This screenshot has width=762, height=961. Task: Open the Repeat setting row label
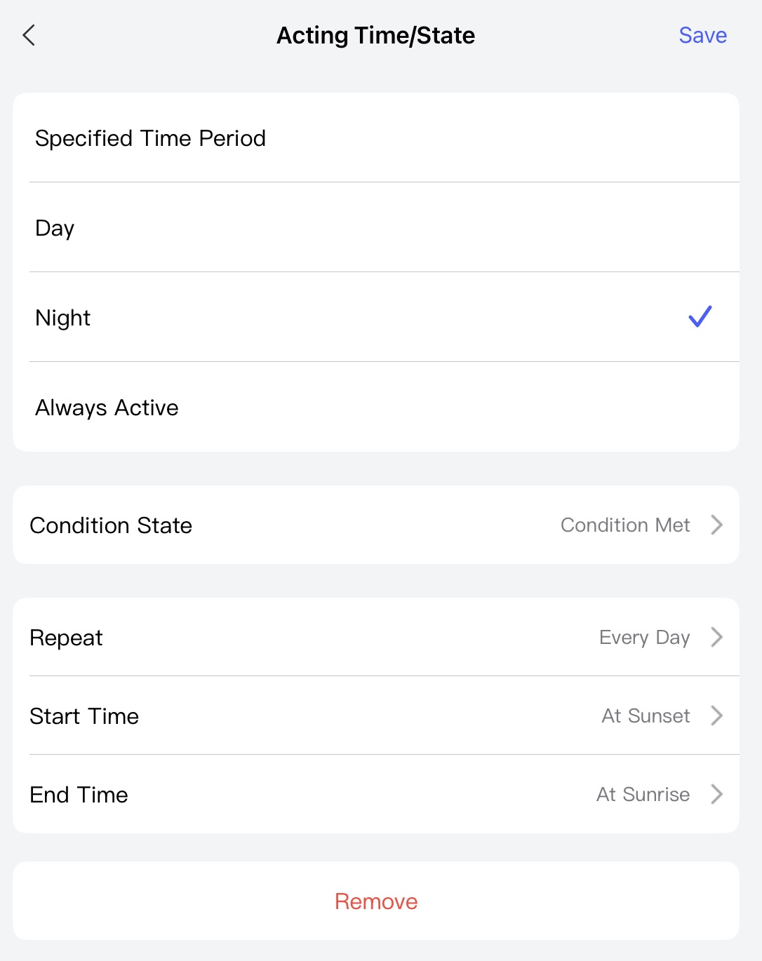tap(67, 638)
